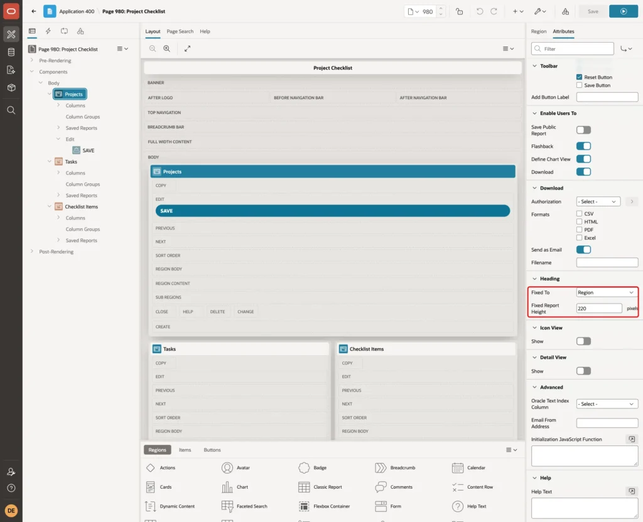Open the Authorization select dropdown

point(598,201)
